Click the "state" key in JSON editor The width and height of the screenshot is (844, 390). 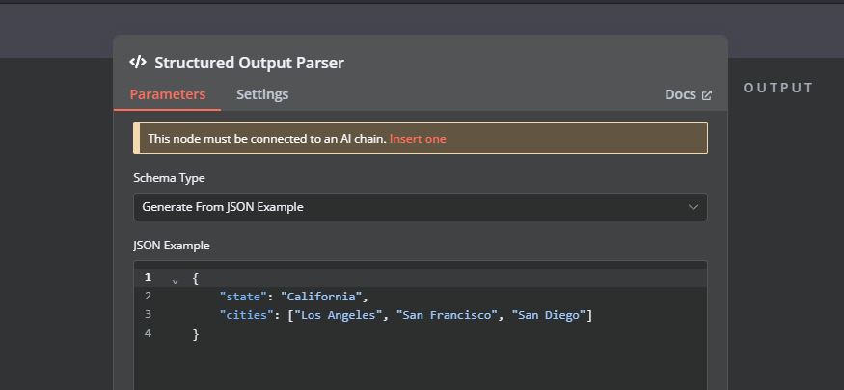click(243, 297)
